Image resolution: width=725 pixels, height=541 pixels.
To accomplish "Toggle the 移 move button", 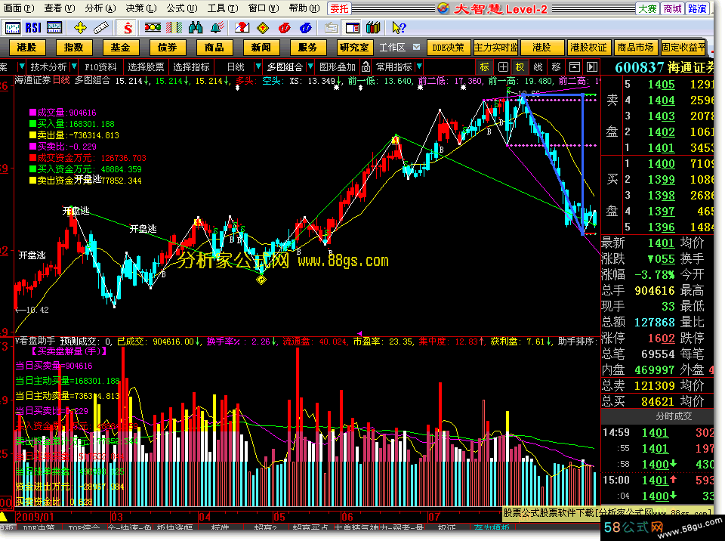I will tap(557, 67).
